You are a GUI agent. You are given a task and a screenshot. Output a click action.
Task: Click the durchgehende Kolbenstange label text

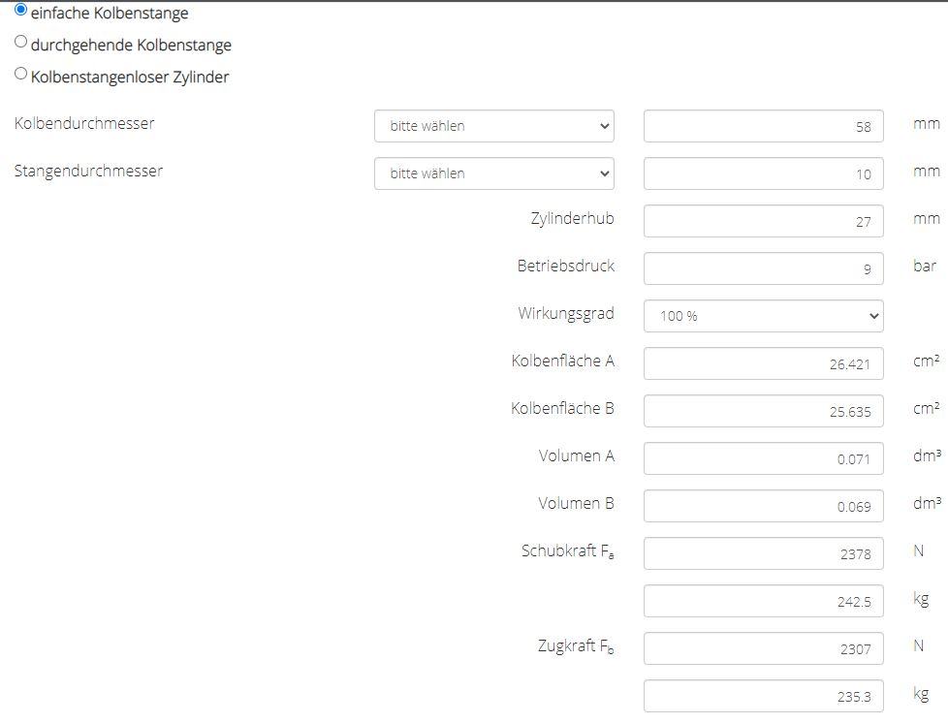(131, 46)
